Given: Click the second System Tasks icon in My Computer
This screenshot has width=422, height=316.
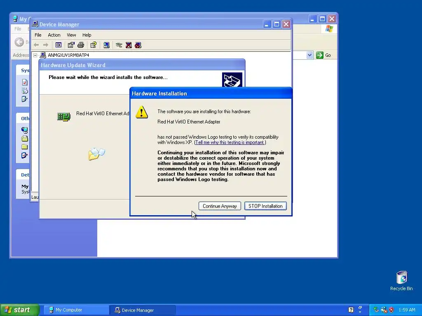Looking at the screenshot, I should pos(24,91).
